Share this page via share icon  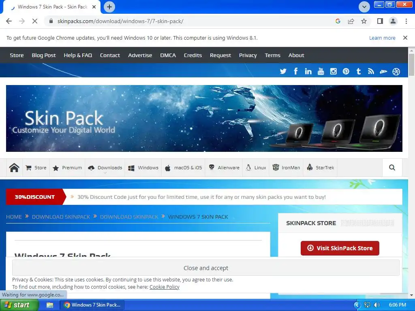click(351, 21)
